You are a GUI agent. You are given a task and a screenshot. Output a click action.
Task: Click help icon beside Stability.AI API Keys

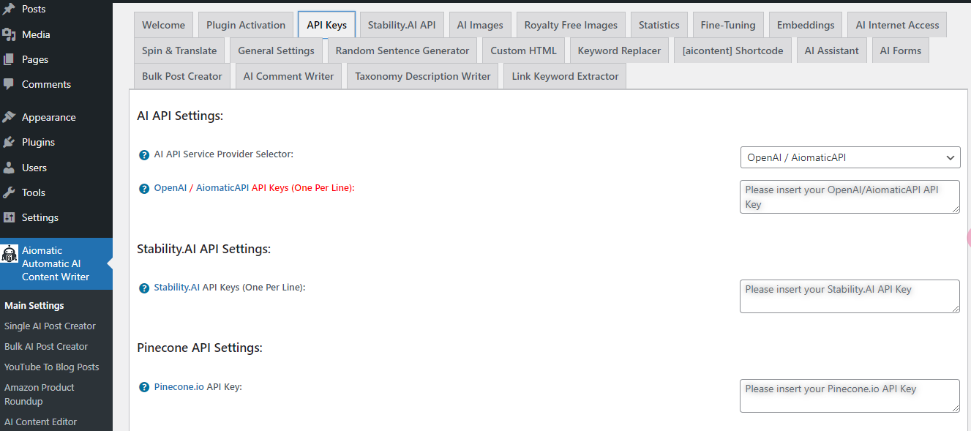(143, 288)
